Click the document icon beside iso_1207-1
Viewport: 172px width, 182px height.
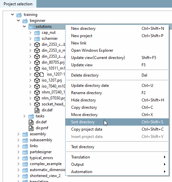point(42,74)
